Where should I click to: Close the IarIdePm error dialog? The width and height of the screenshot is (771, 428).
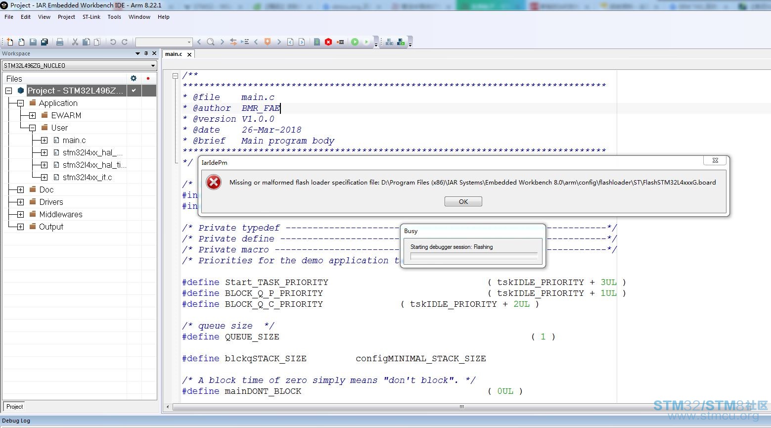[x=715, y=160]
